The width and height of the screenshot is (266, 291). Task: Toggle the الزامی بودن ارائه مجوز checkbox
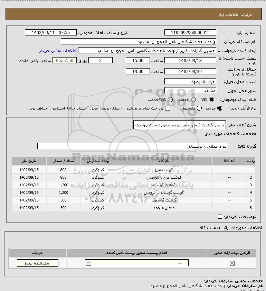click(232, 263)
